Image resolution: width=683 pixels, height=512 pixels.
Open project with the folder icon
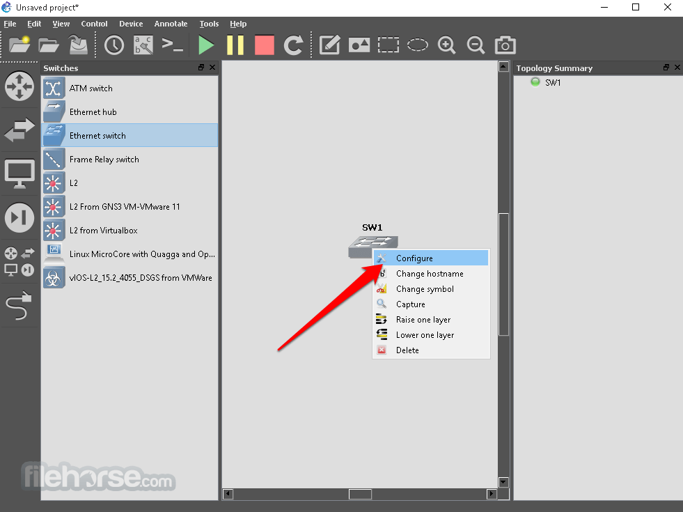[x=48, y=45]
